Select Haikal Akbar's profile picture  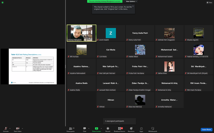click(x=140, y=50)
